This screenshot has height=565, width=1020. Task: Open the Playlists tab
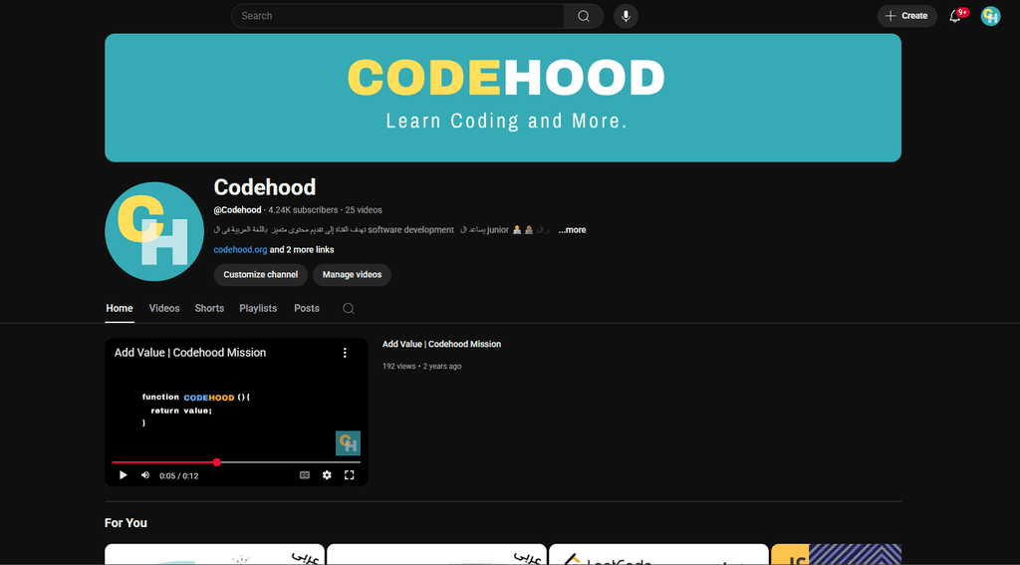tap(258, 309)
